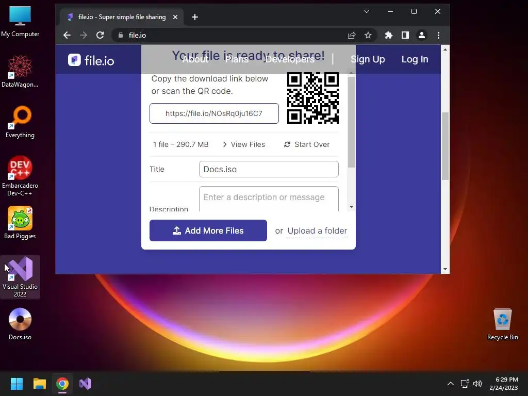Reload the file.io page
This screenshot has height=396, width=528.
[100, 35]
